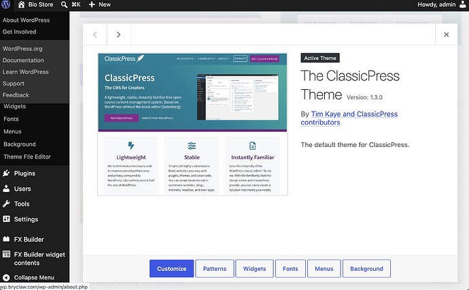469x290 pixels.
Task: Click the Widgets button in theme footer
Action: pos(254,268)
